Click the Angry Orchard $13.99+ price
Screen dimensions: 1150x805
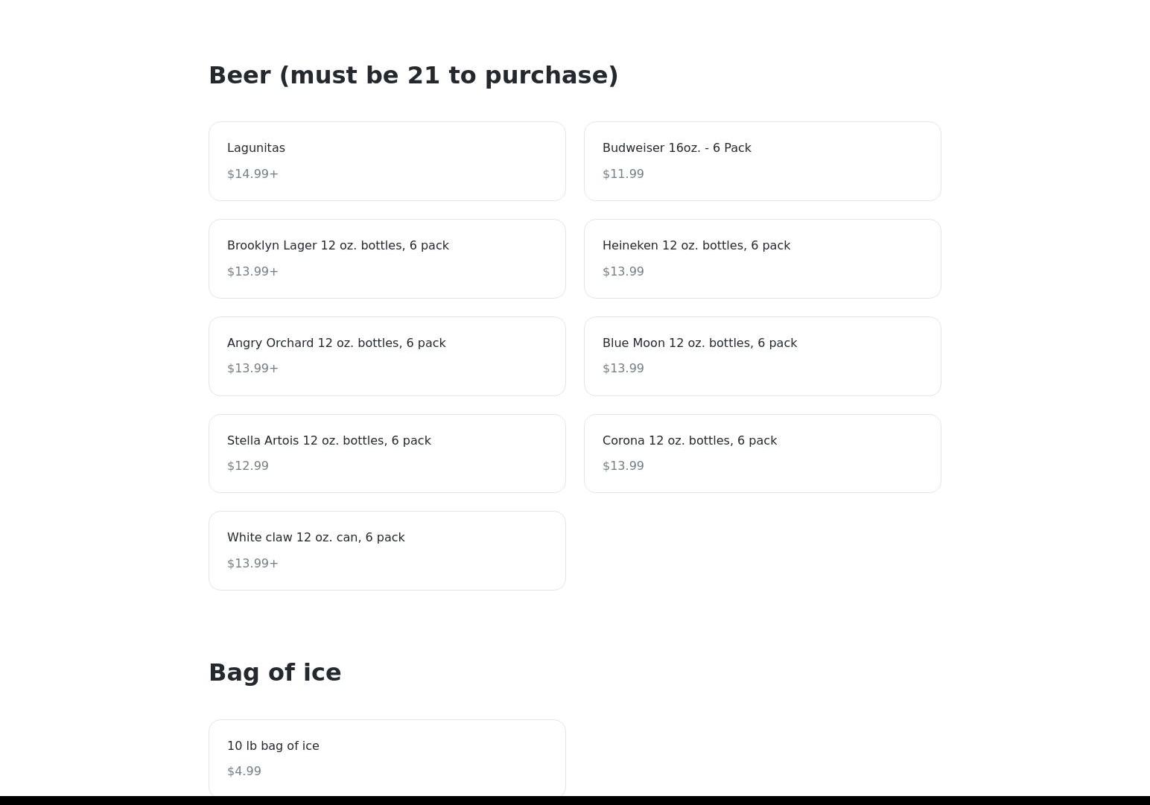coord(252,369)
